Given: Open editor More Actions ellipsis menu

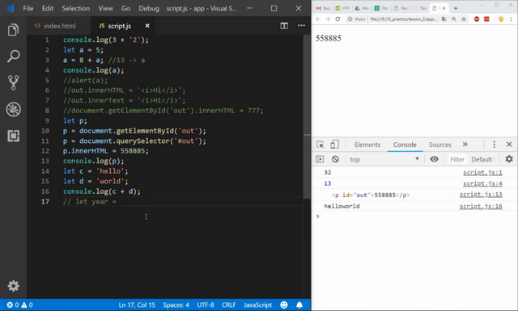Looking at the screenshot, I should click(x=301, y=25).
